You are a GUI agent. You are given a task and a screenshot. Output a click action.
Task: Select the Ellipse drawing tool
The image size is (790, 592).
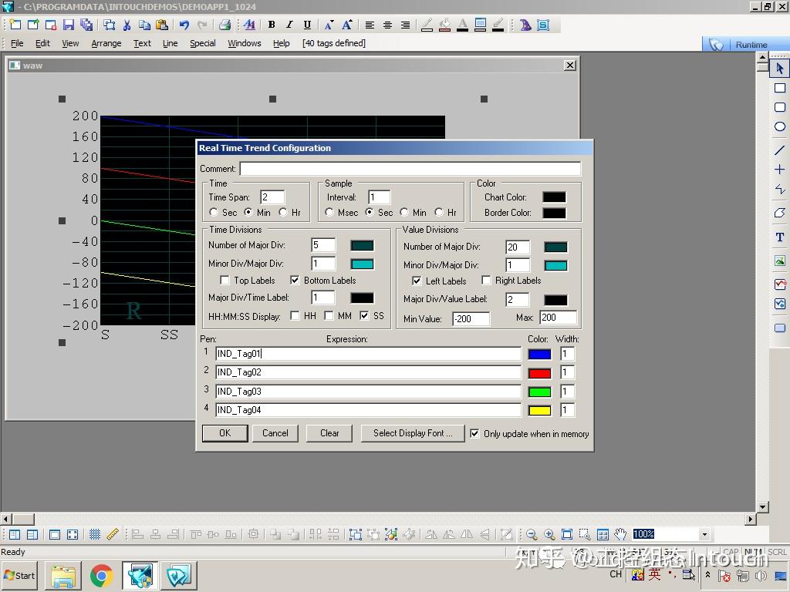(x=779, y=126)
